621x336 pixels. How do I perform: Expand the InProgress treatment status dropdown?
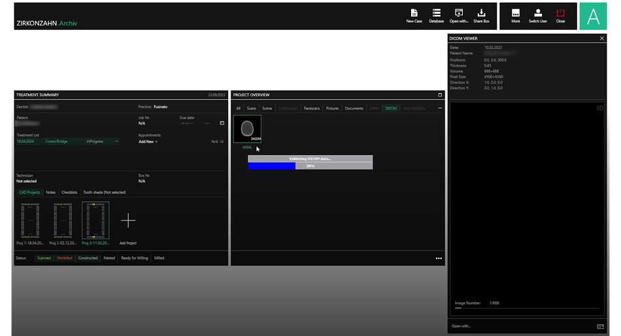pyautogui.click(x=116, y=141)
